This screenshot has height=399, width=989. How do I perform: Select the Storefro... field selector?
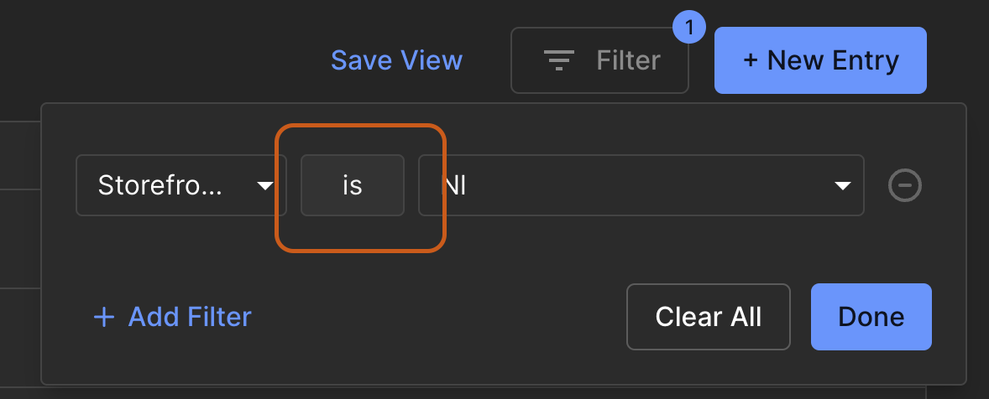click(x=160, y=185)
